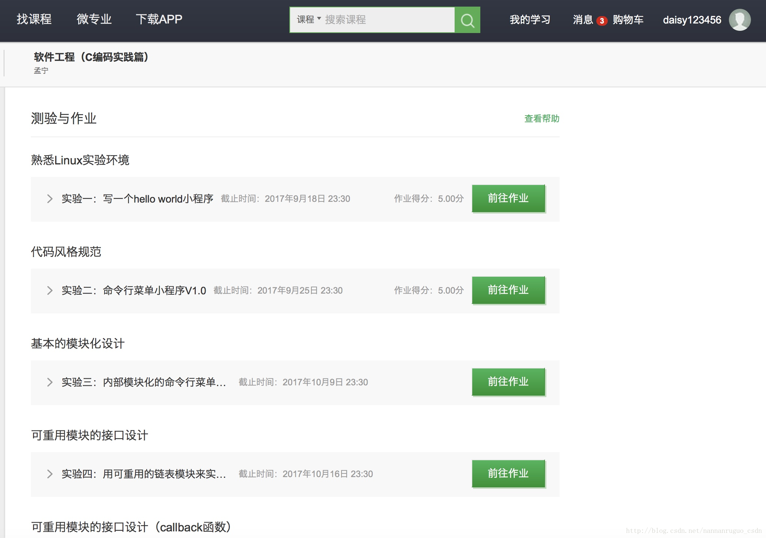
Task: Open 购物车 in the top bar
Action: tap(628, 20)
